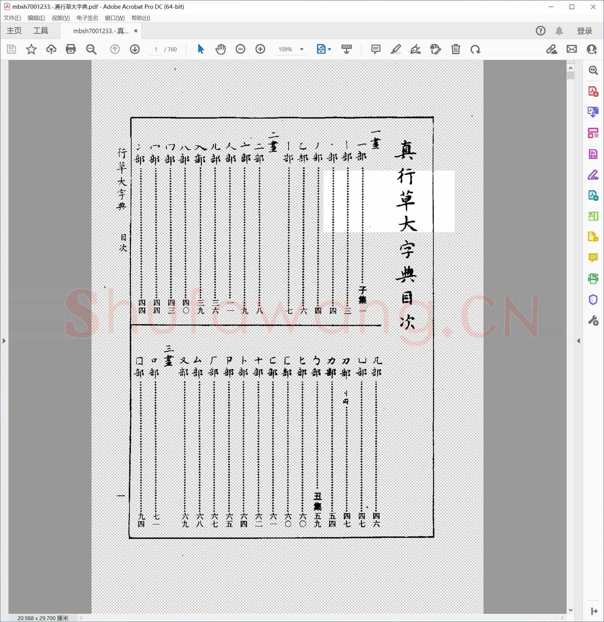Screen dimensions: 604x622
Task: Collapse the right tools pane
Action: coord(579,341)
